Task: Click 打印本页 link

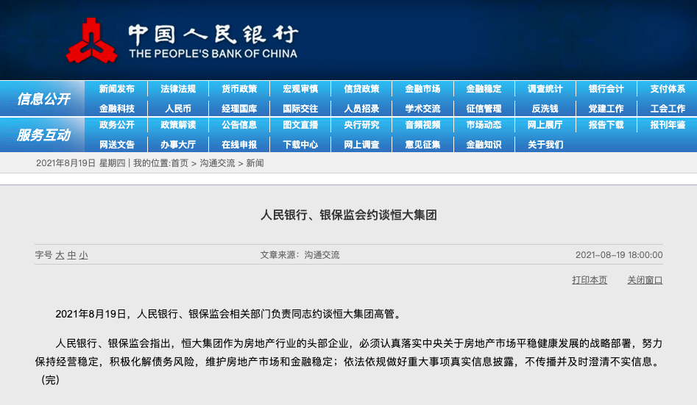Action: (x=590, y=280)
